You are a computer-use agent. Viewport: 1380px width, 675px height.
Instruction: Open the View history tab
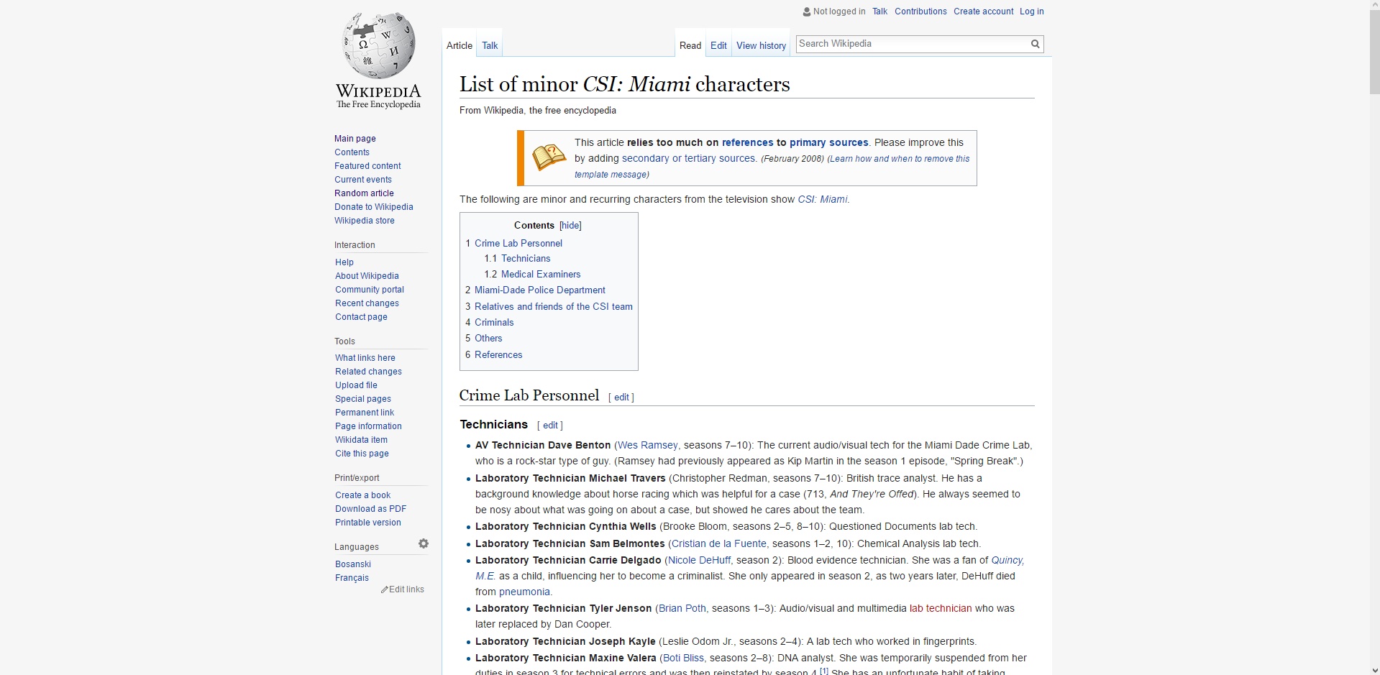pyautogui.click(x=761, y=45)
